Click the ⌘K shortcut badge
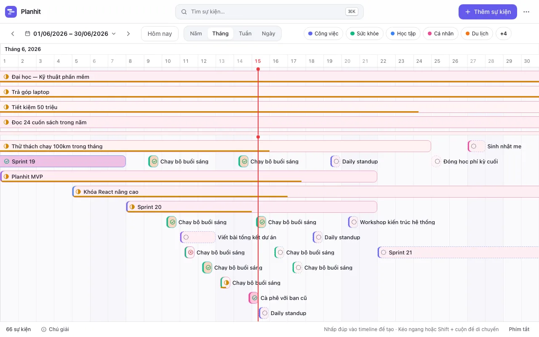Screen dimensions: 539x337 (352, 12)
